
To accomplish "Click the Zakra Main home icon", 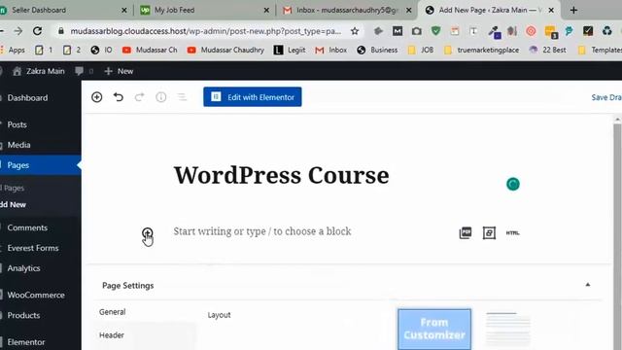I will pos(17,71).
